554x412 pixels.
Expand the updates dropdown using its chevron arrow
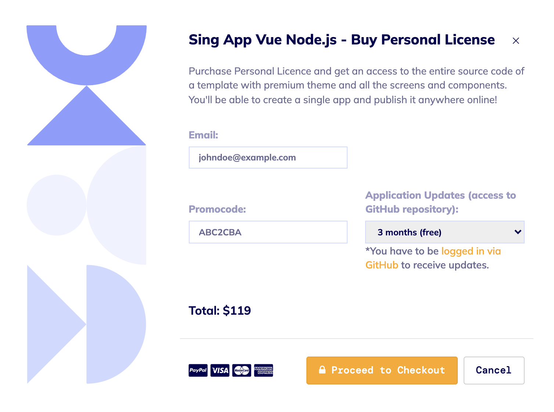[x=518, y=232]
